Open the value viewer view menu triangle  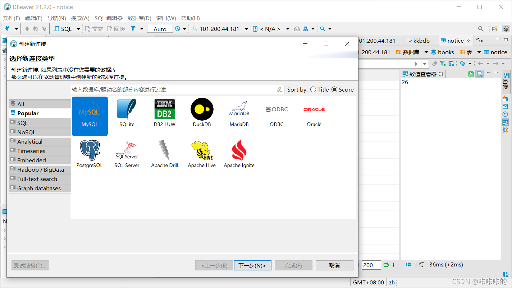(x=488, y=73)
